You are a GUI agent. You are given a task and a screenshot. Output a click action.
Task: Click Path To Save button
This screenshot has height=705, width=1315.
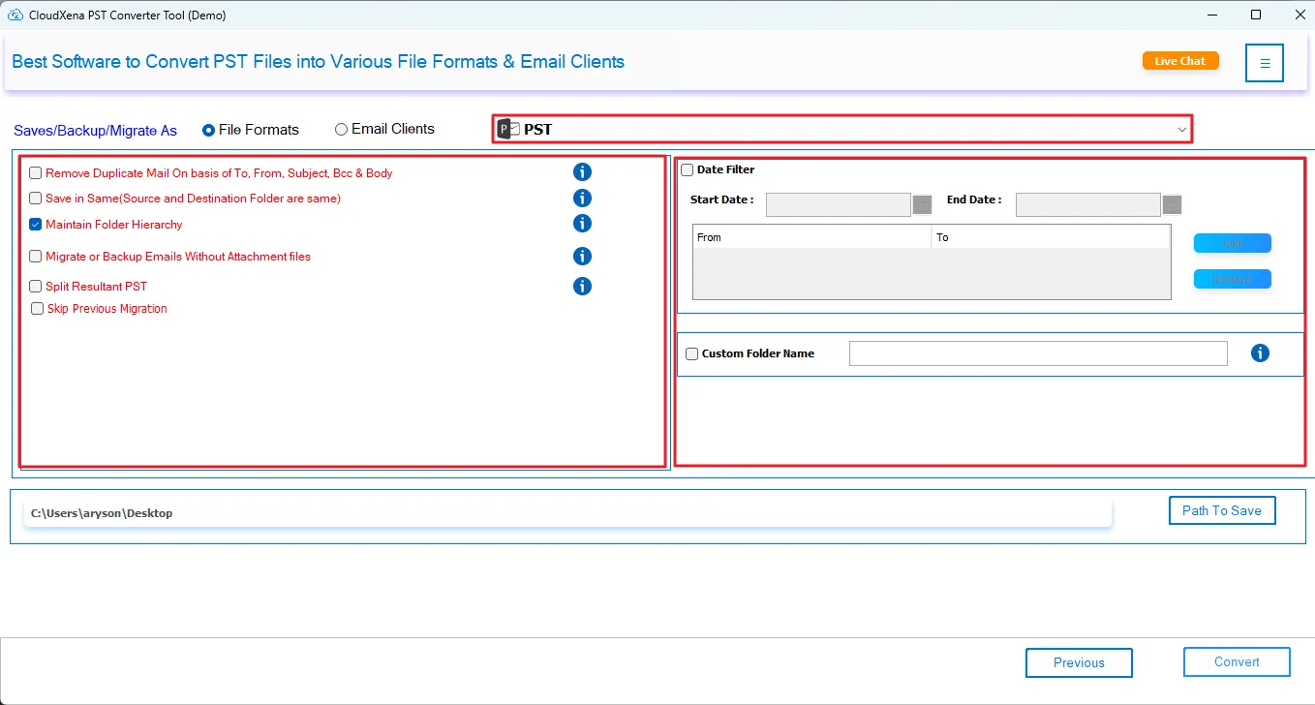(x=1221, y=510)
